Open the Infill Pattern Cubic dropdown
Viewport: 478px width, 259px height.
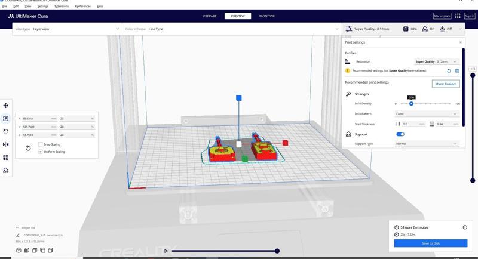(x=427, y=114)
